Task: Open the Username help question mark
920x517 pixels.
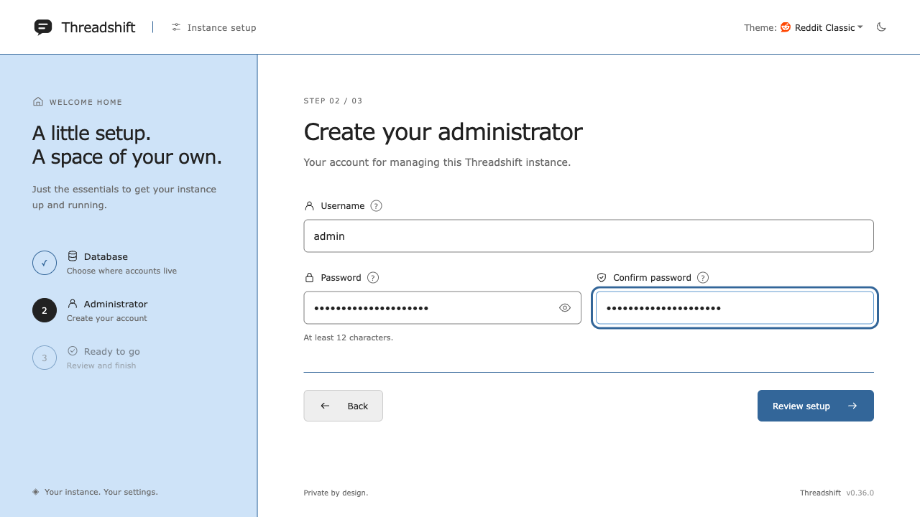Action: point(376,205)
